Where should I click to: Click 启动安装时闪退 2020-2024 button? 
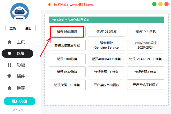click(146, 45)
